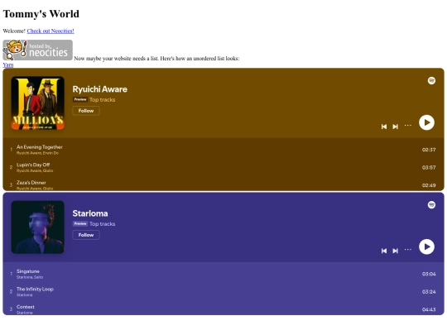Click duration 04:43 of Context

[x=429, y=309]
